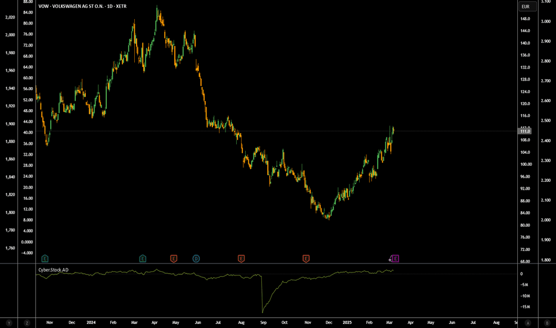
Task: Click the 2.000 value on far right scale
Action: 545,220
